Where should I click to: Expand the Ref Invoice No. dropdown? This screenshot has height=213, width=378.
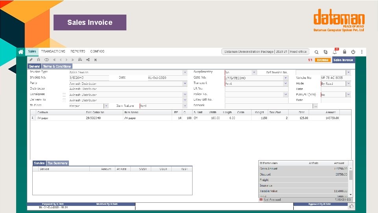[x=348, y=72]
